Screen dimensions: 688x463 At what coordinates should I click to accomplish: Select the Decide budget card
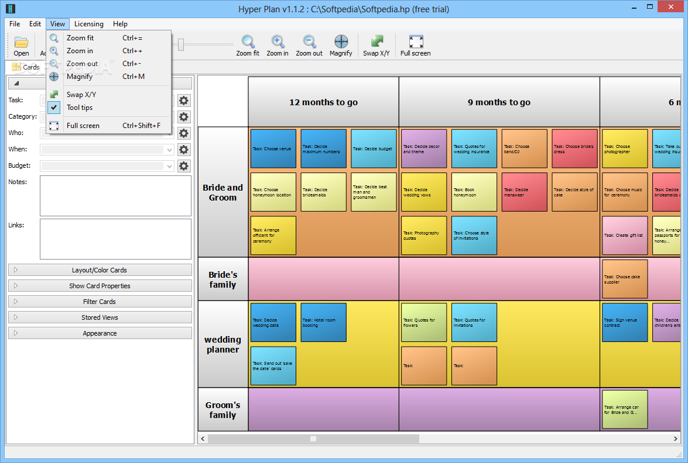[374, 148]
